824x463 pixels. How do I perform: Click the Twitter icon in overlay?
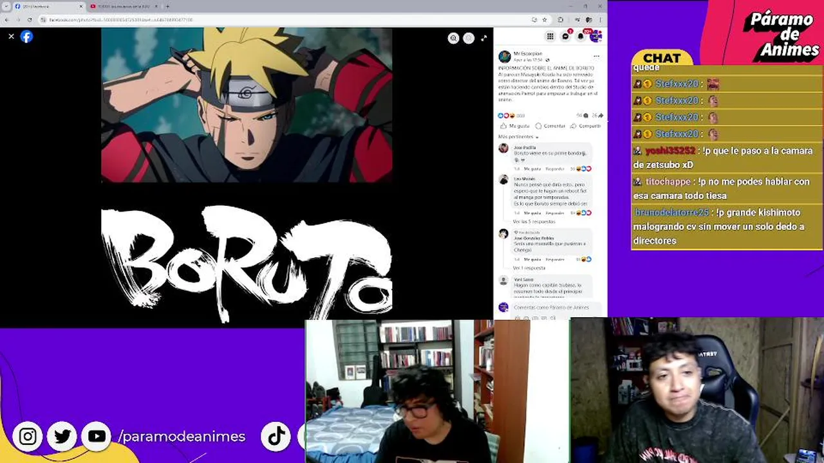(x=62, y=437)
